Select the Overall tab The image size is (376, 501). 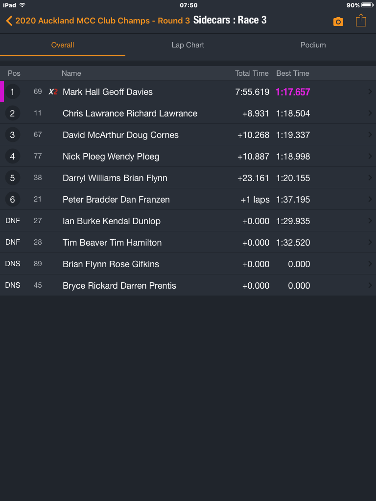pos(63,45)
